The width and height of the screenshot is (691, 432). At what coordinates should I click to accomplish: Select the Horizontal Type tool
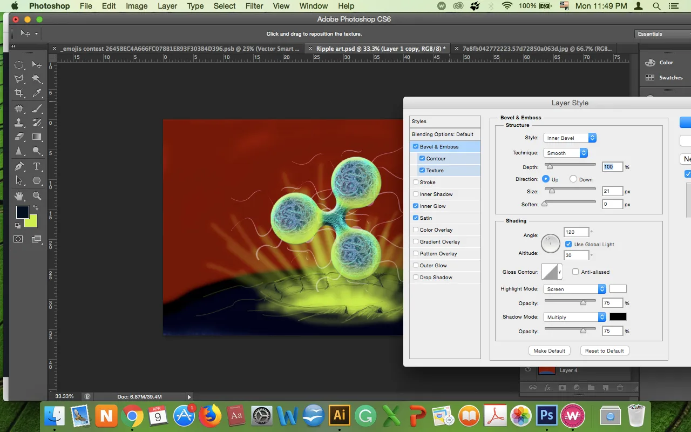[x=37, y=166]
